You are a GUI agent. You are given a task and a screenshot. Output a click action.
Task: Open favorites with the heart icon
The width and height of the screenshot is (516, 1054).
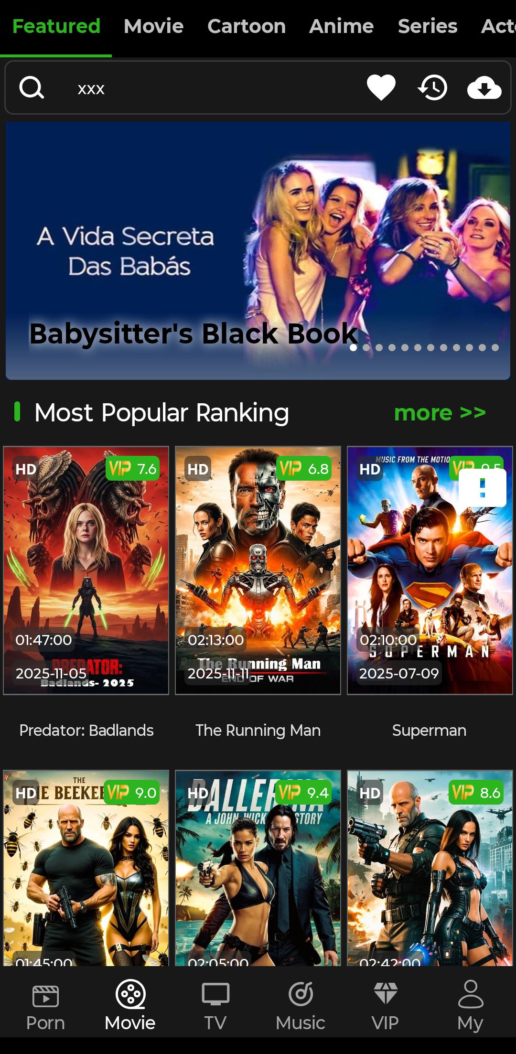click(381, 88)
